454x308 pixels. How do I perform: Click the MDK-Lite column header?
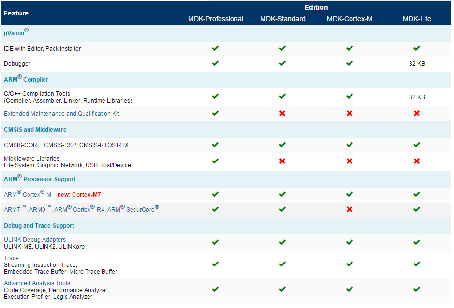tap(417, 19)
